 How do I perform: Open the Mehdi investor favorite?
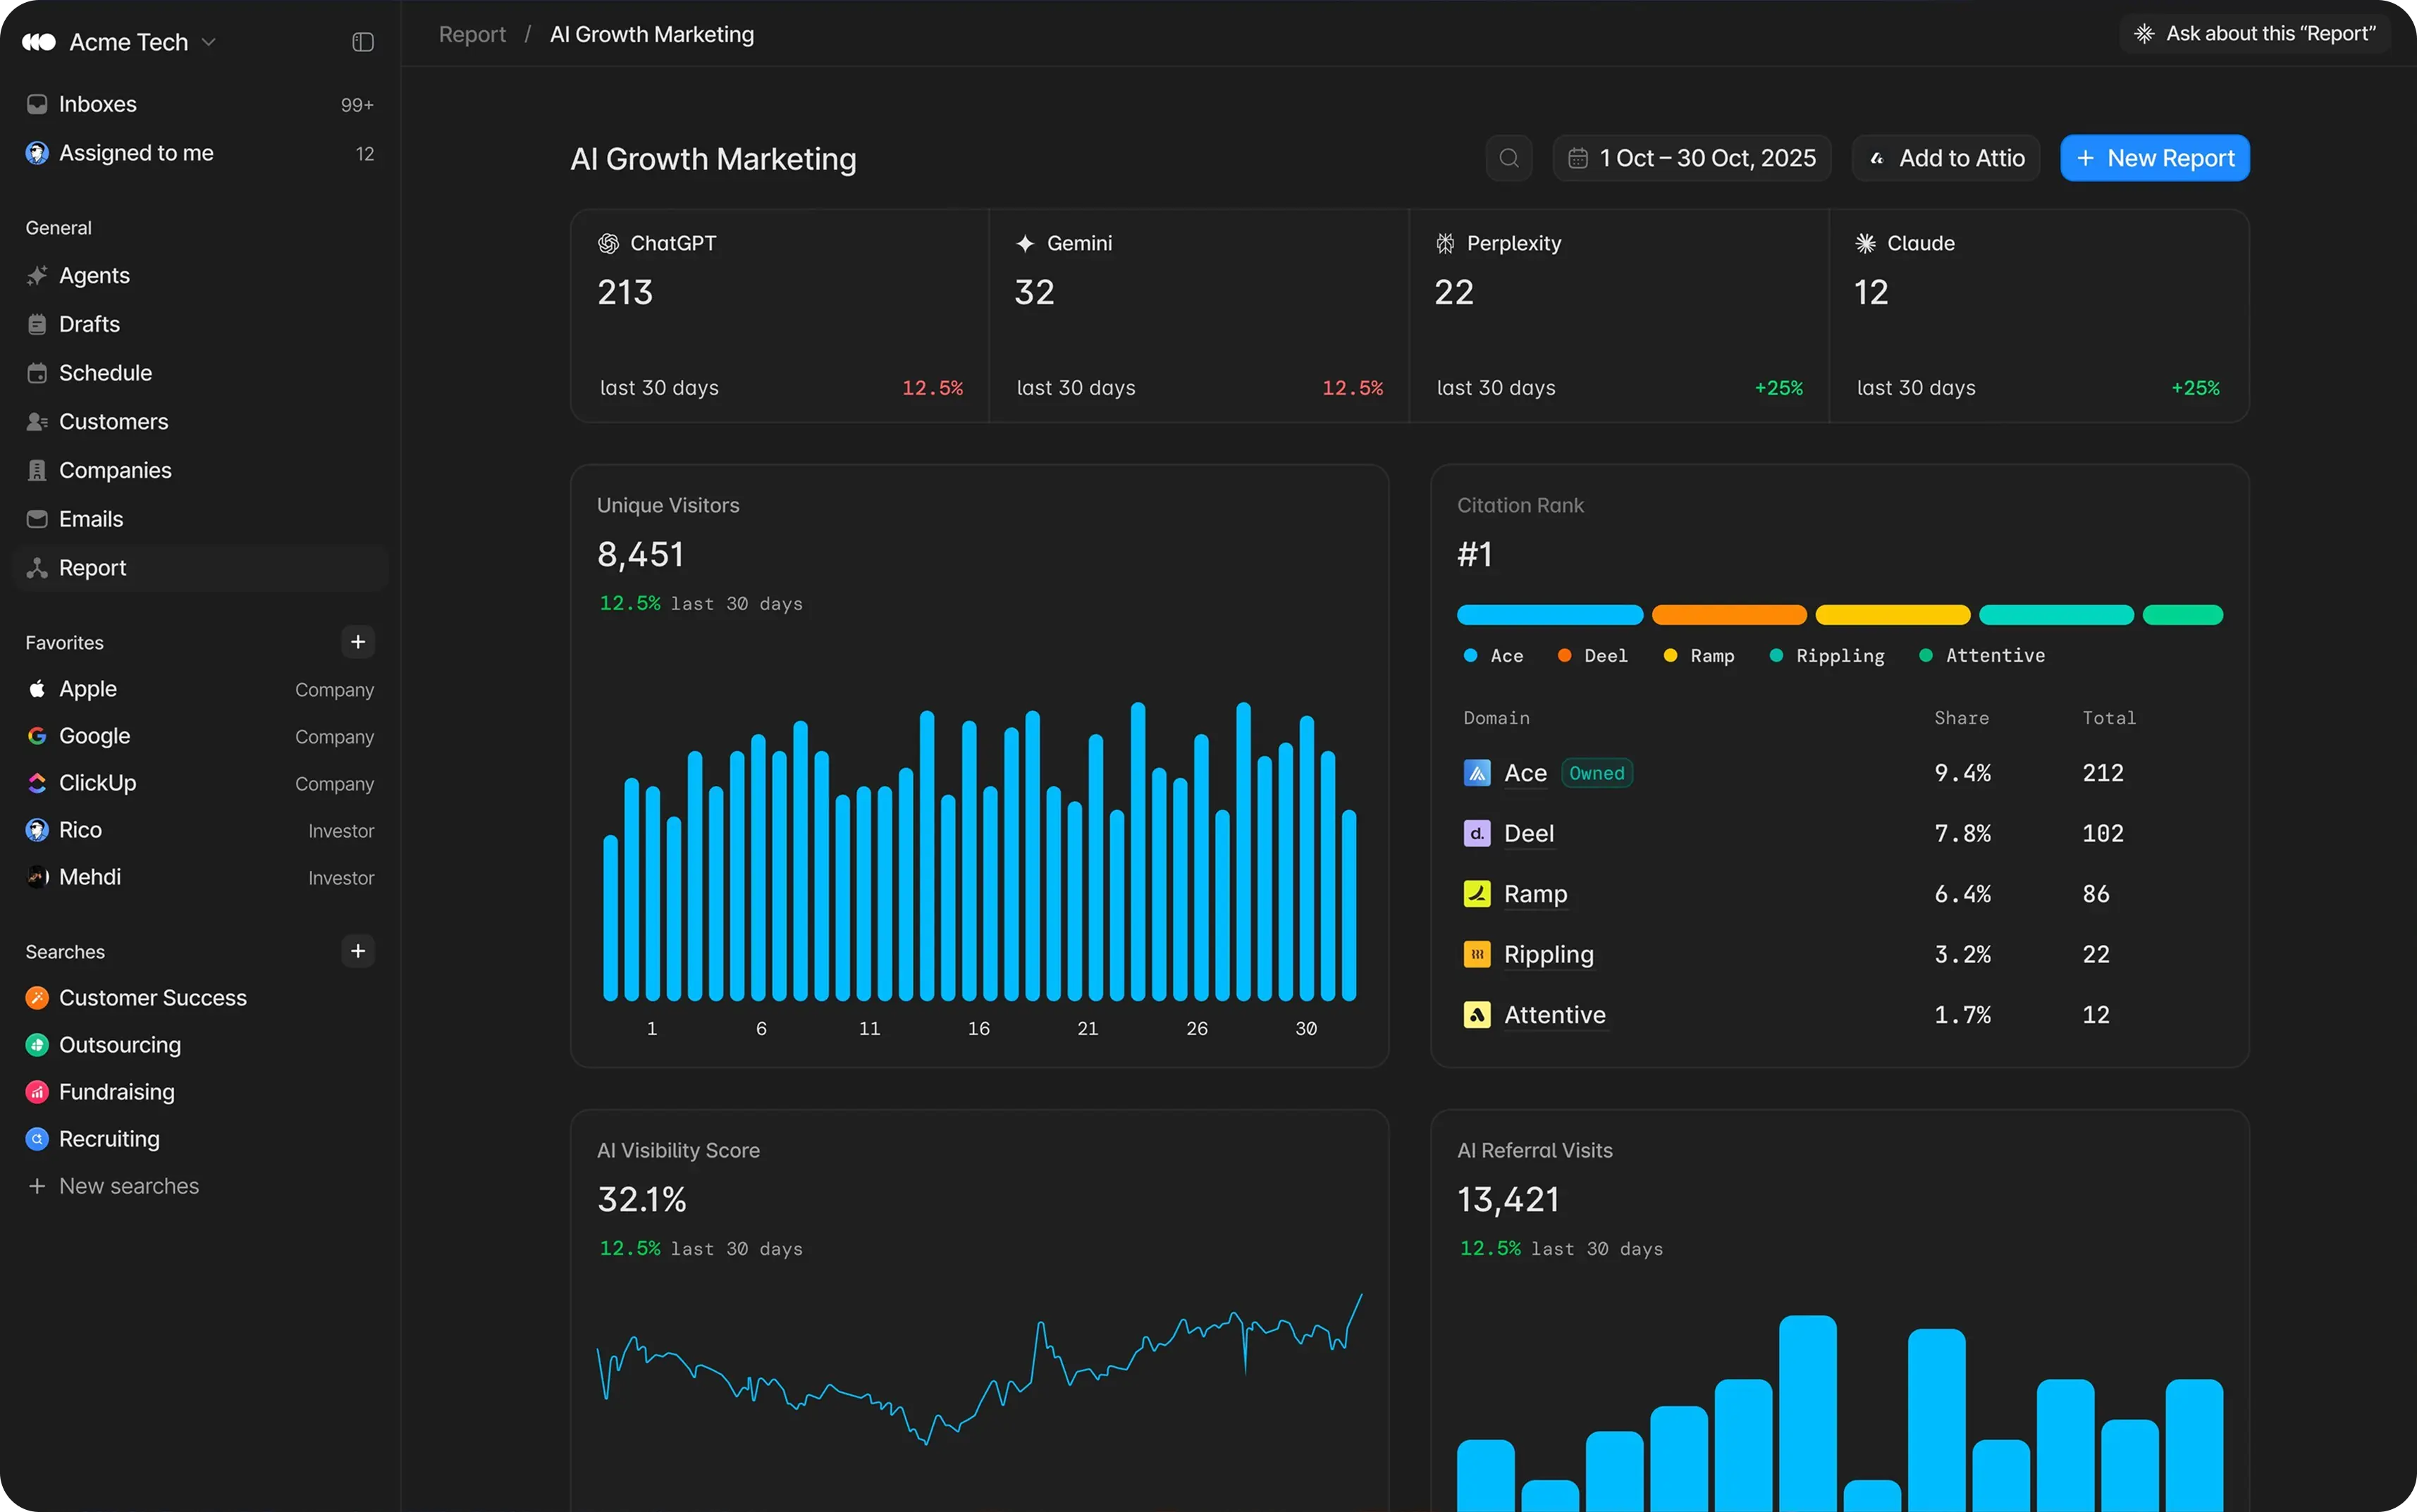200,877
